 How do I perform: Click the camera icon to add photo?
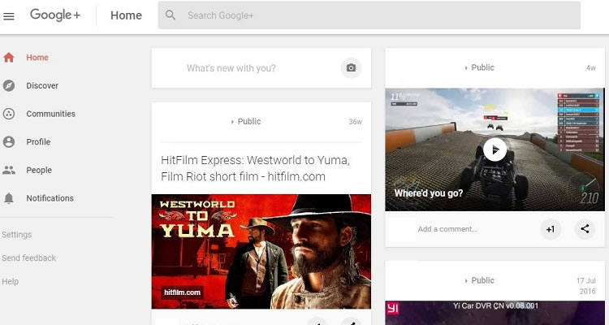pyautogui.click(x=351, y=68)
